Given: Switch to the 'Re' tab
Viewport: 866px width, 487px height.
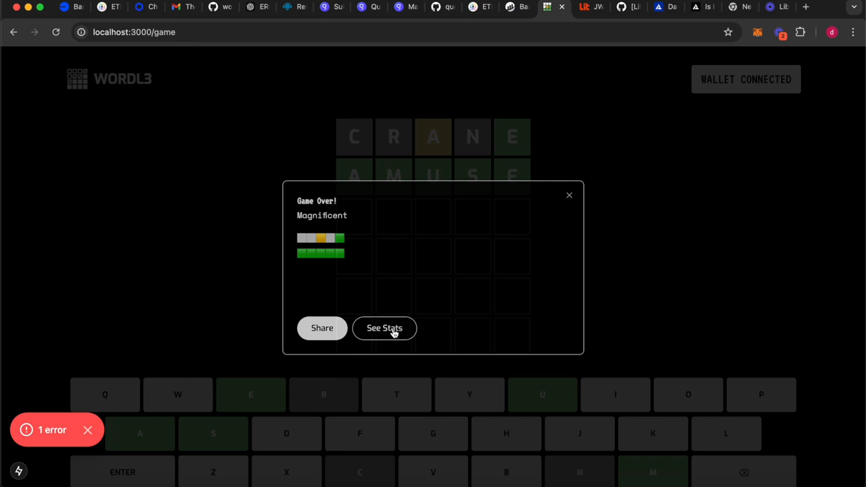Looking at the screenshot, I should pyautogui.click(x=294, y=7).
